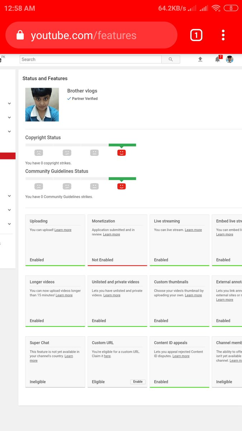The width and height of the screenshot is (242, 431).
Task: Click the 'here' link in Custom URL card
Action: click(x=107, y=356)
